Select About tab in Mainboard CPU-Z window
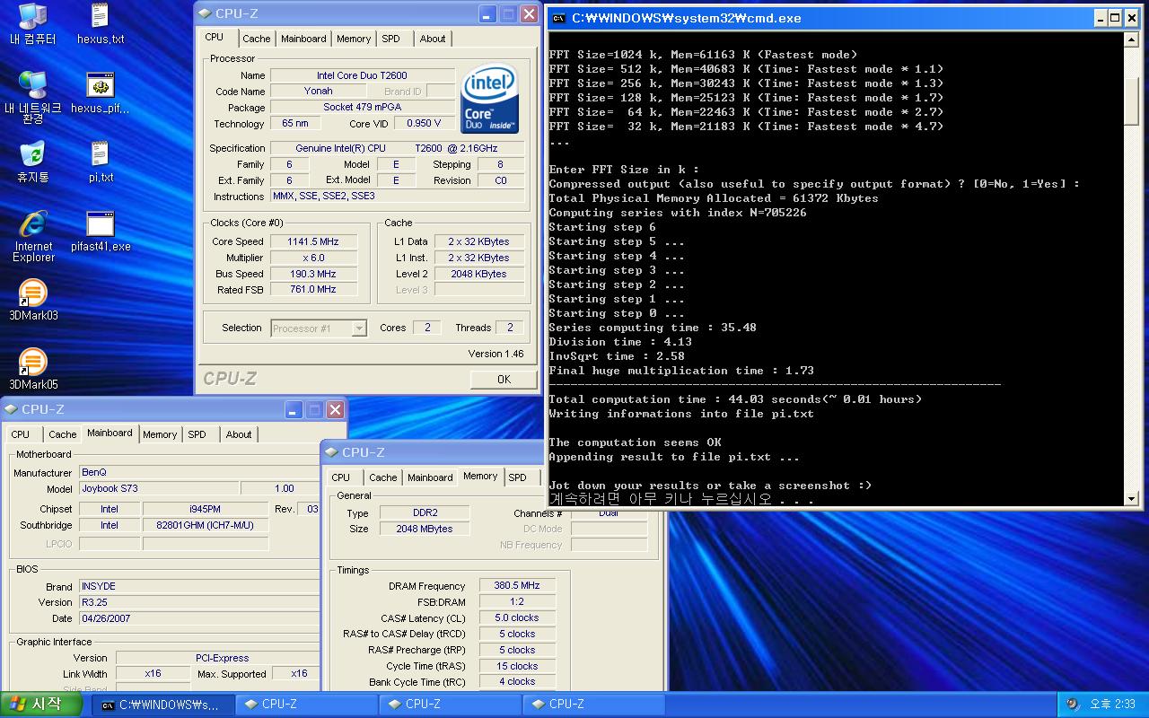This screenshot has width=1149, height=718. 239,434
